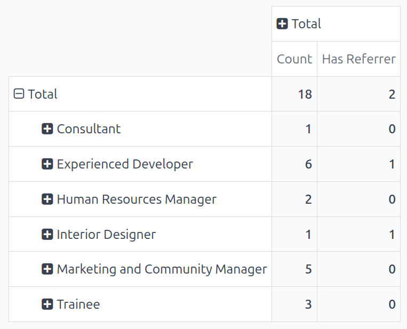
Task: Sort by the Count column header
Action: 294,59
